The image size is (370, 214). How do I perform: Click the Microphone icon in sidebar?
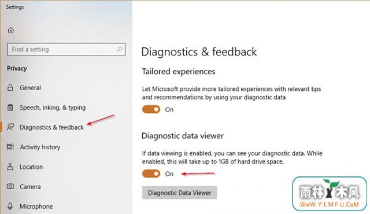tap(10, 206)
